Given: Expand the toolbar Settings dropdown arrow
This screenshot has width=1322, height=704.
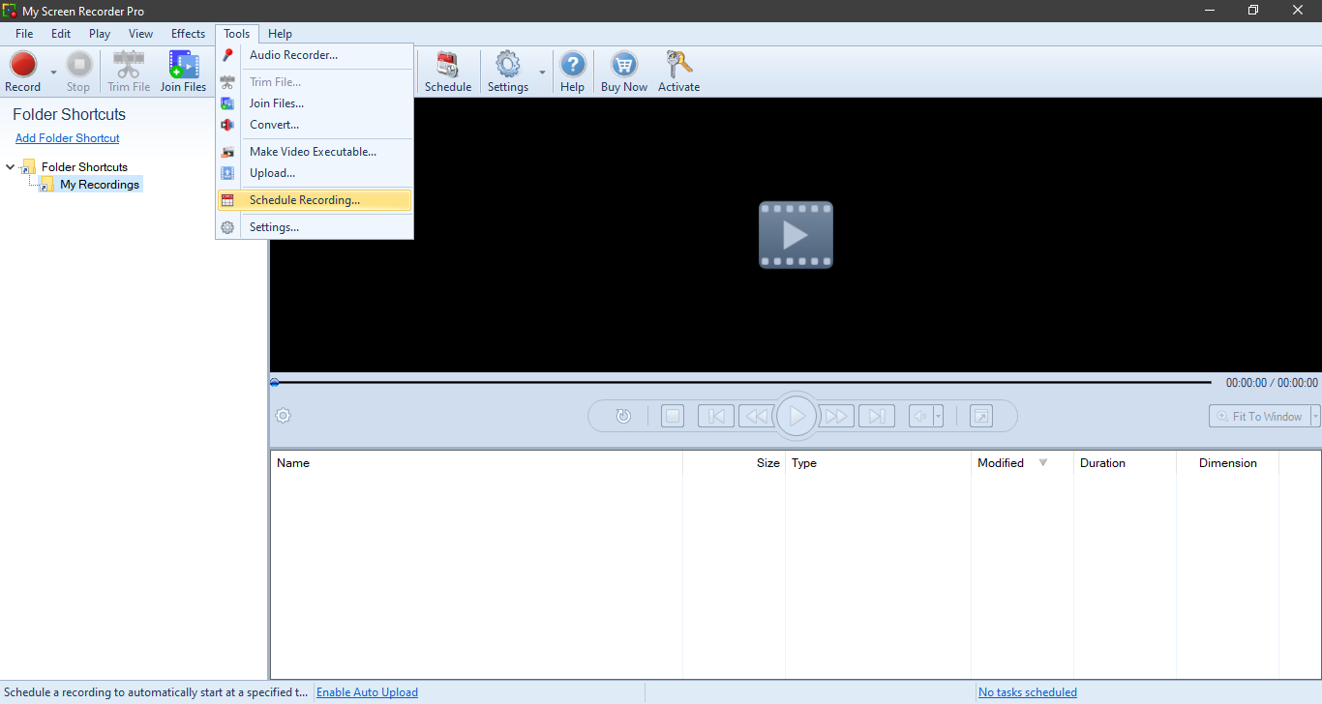Looking at the screenshot, I should [x=542, y=73].
